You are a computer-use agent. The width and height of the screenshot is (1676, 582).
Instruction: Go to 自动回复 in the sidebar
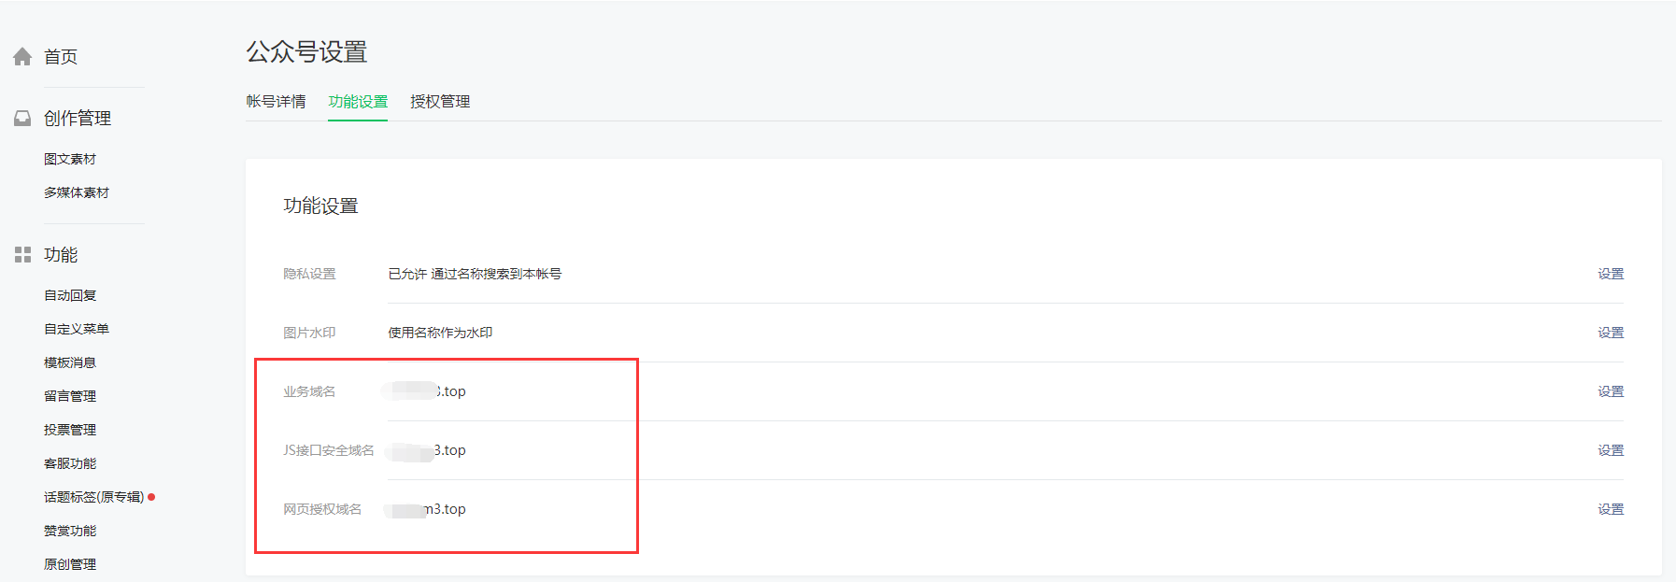pyautogui.click(x=70, y=295)
